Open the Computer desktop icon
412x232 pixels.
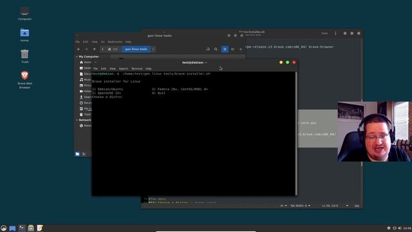[x=24, y=13]
